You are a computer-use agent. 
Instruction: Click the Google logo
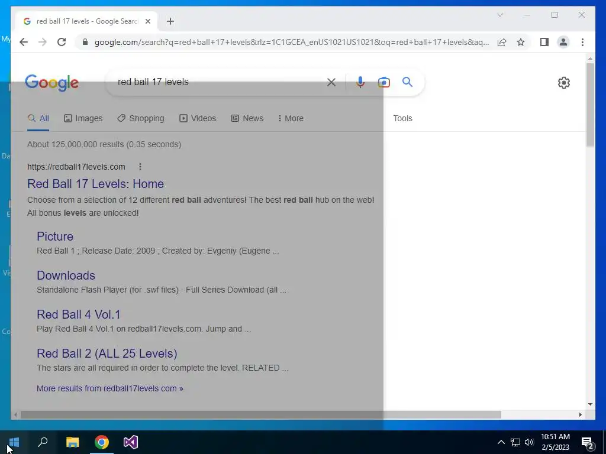(52, 83)
